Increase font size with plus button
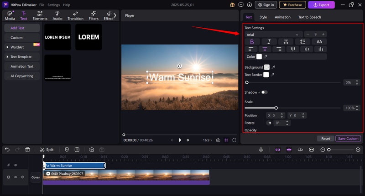365x196 pixels. tap(323, 34)
